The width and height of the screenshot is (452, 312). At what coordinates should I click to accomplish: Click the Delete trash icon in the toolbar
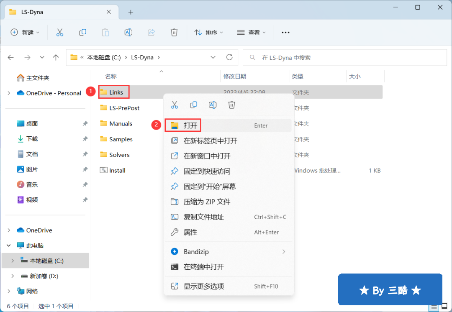pos(174,32)
